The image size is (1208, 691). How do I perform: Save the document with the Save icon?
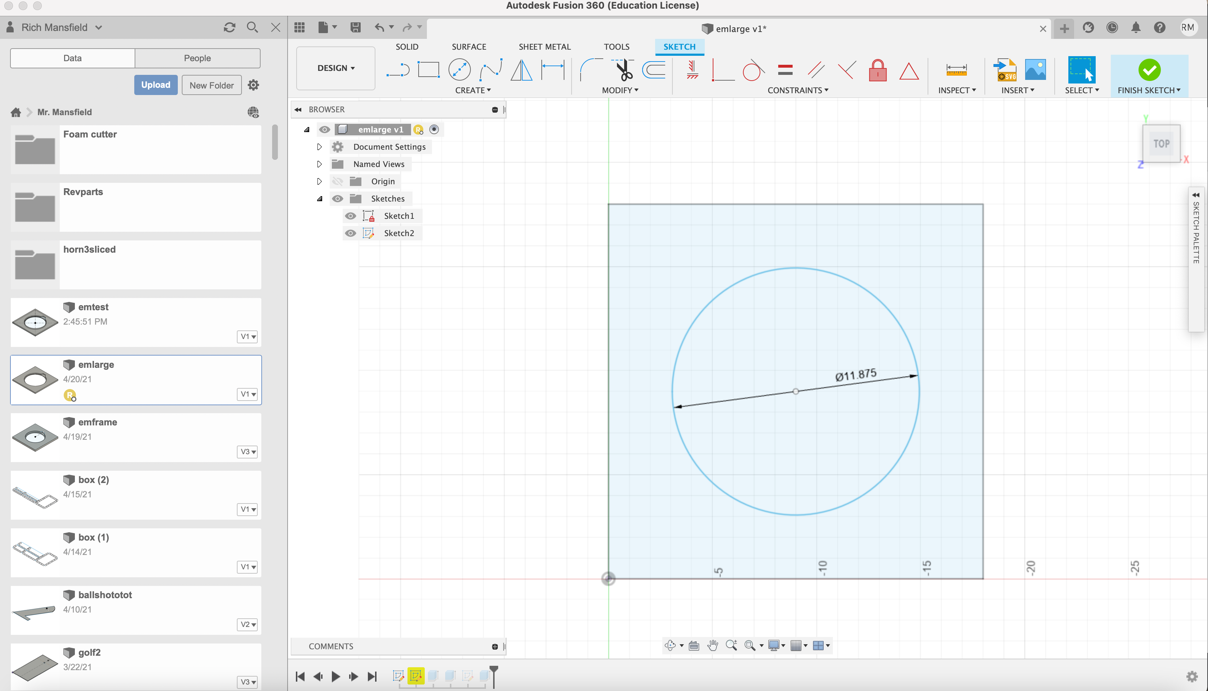(x=356, y=27)
